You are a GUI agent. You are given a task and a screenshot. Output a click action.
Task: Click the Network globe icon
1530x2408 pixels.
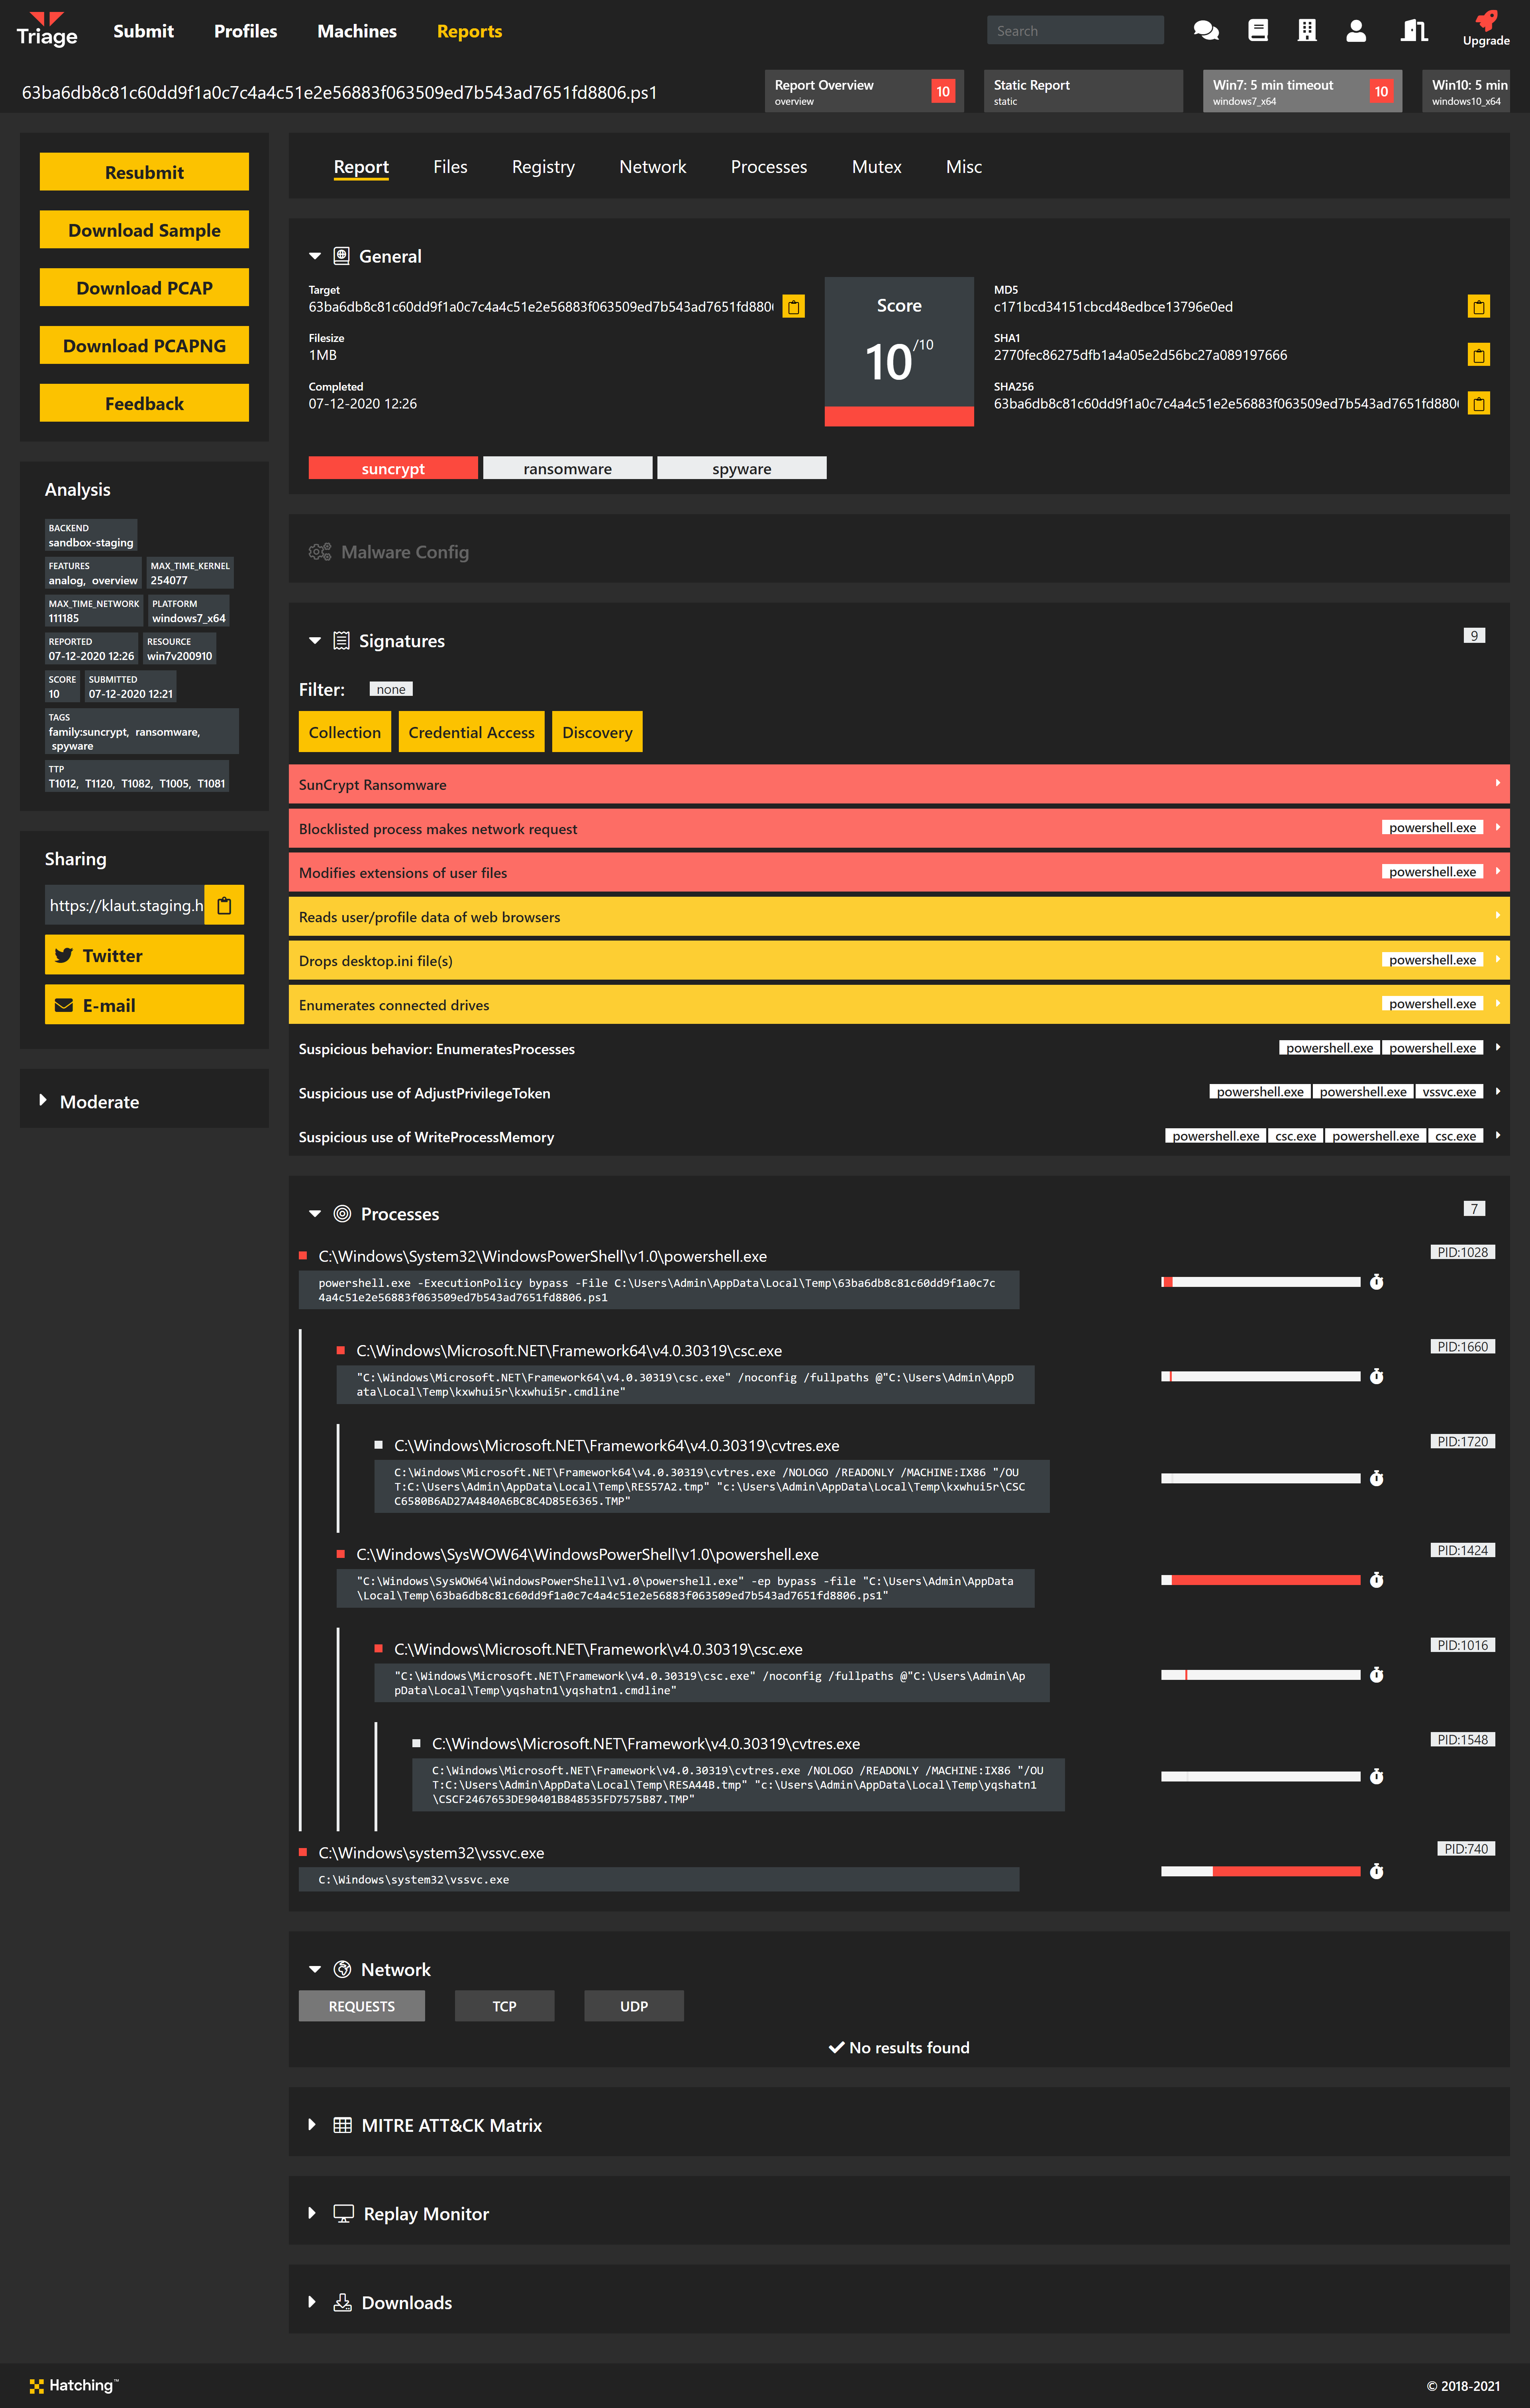[342, 1969]
